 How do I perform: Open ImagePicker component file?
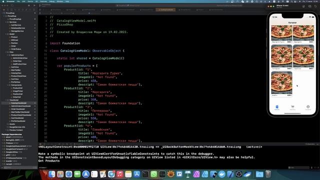click(x=18, y=91)
